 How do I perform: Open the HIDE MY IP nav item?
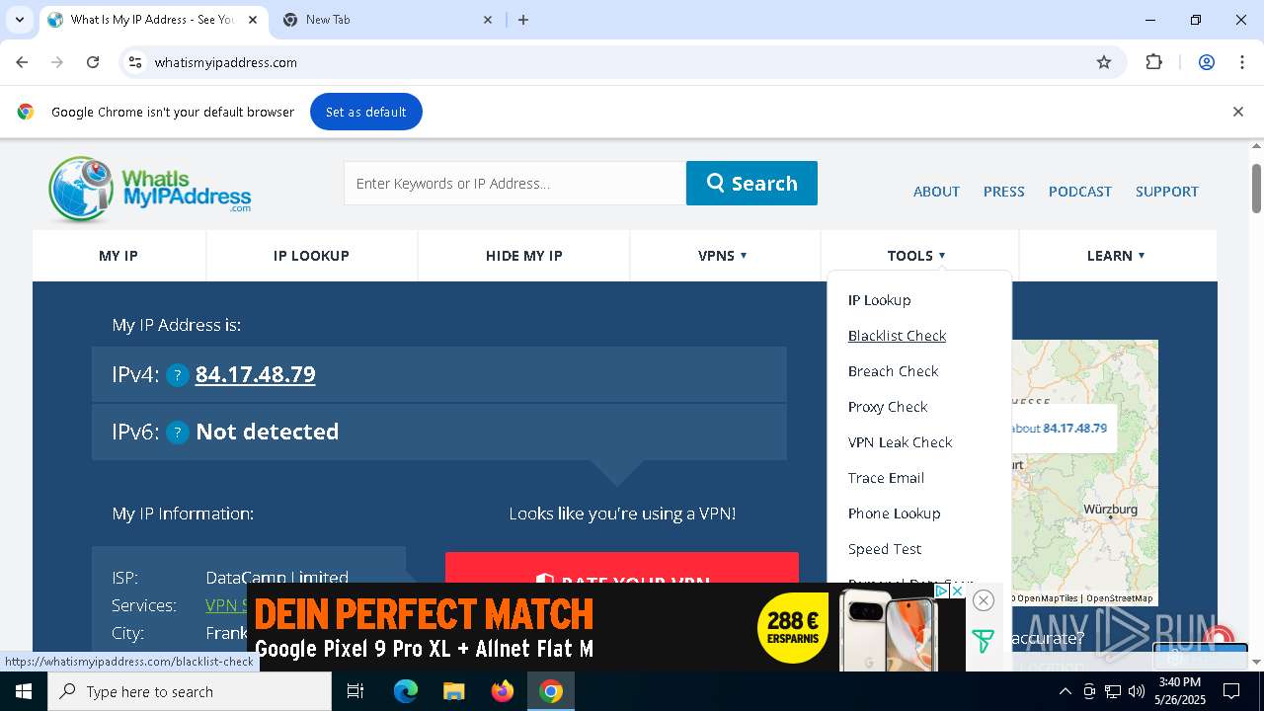point(524,256)
